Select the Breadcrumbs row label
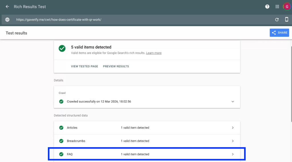 pos(76,141)
